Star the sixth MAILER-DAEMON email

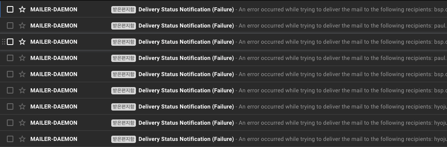point(22,90)
